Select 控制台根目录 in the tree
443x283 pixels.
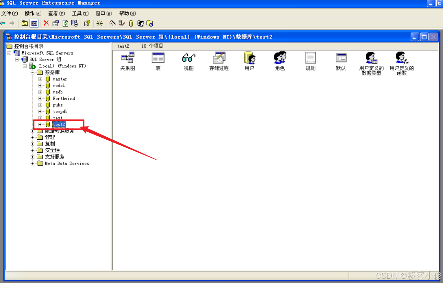[x=29, y=46]
